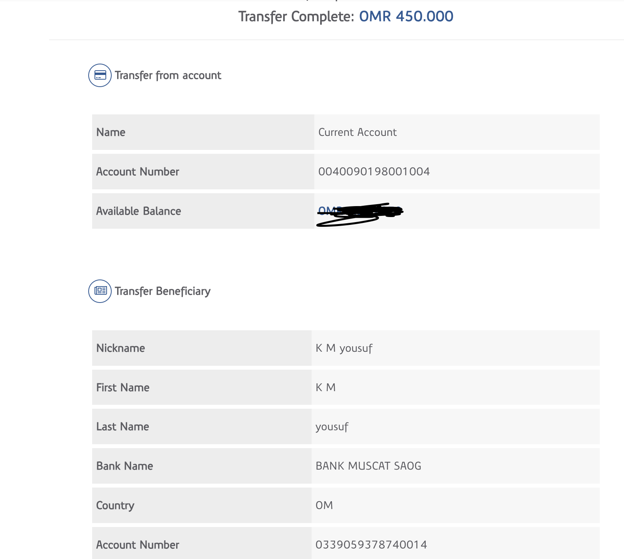The image size is (624, 559).
Task: Click the Transfer Complete title text
Action: [296, 16]
